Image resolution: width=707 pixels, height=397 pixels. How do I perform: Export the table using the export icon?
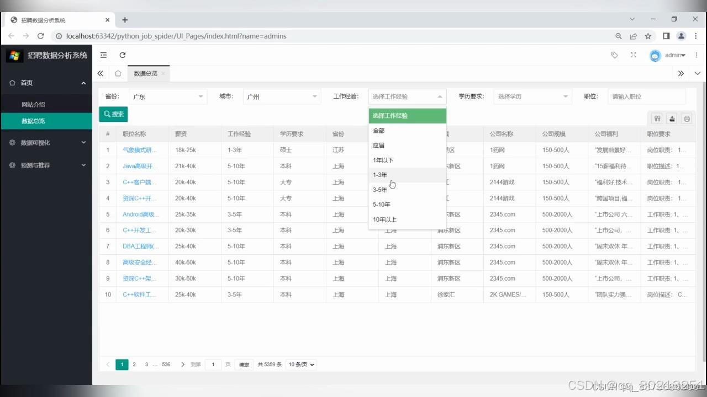pyautogui.click(x=672, y=118)
